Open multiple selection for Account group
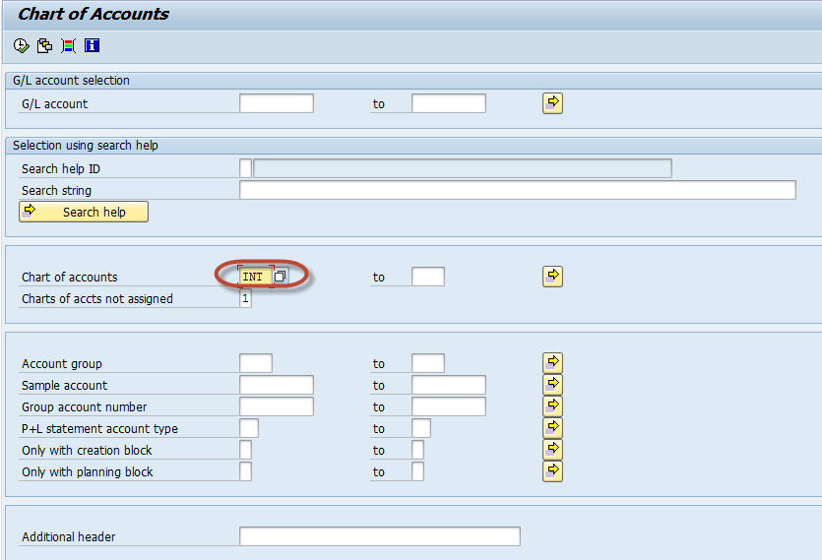The width and height of the screenshot is (822, 560). 552,363
